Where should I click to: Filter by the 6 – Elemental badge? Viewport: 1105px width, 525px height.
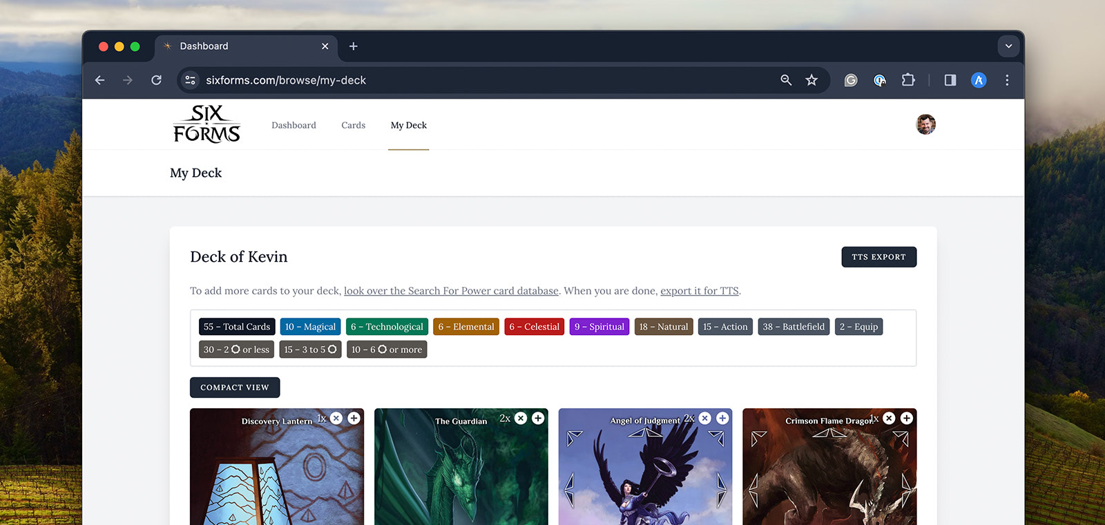466,327
